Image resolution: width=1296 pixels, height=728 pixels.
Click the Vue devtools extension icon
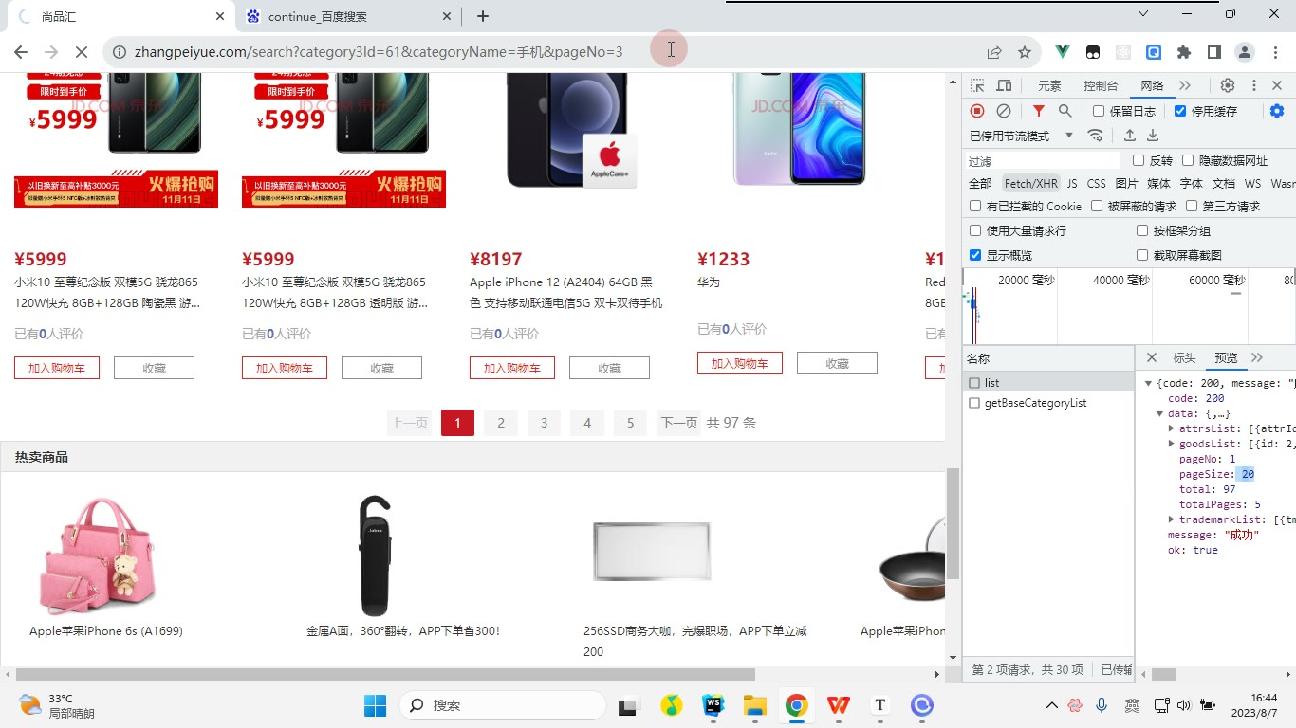[1063, 52]
